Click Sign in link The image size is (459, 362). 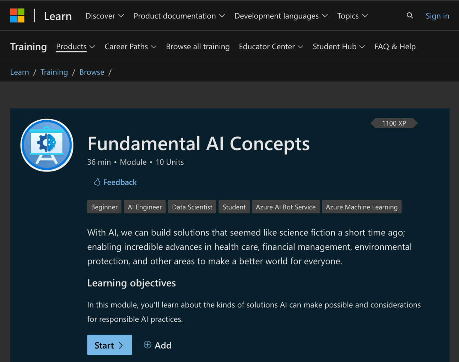437,16
